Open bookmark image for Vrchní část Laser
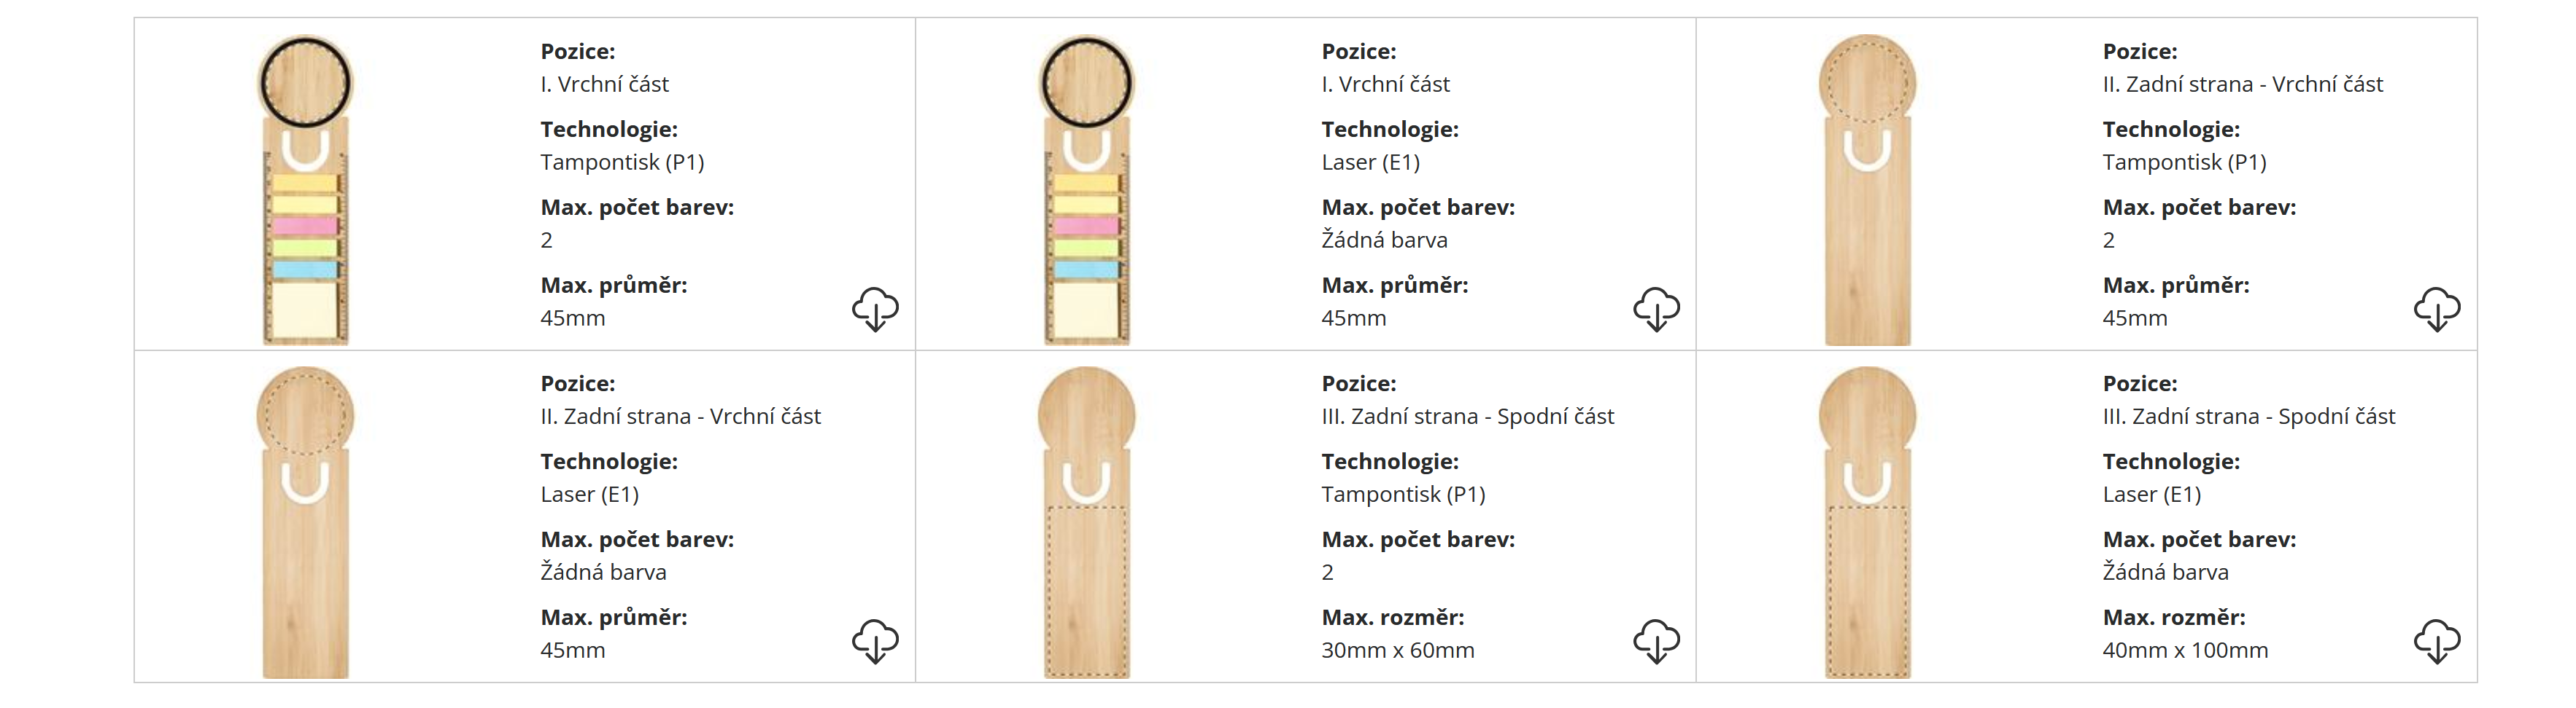This screenshot has height=708, width=2576. click(x=1086, y=189)
